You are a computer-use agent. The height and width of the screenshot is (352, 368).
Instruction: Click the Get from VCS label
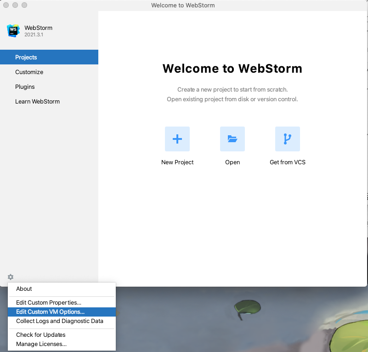click(288, 162)
